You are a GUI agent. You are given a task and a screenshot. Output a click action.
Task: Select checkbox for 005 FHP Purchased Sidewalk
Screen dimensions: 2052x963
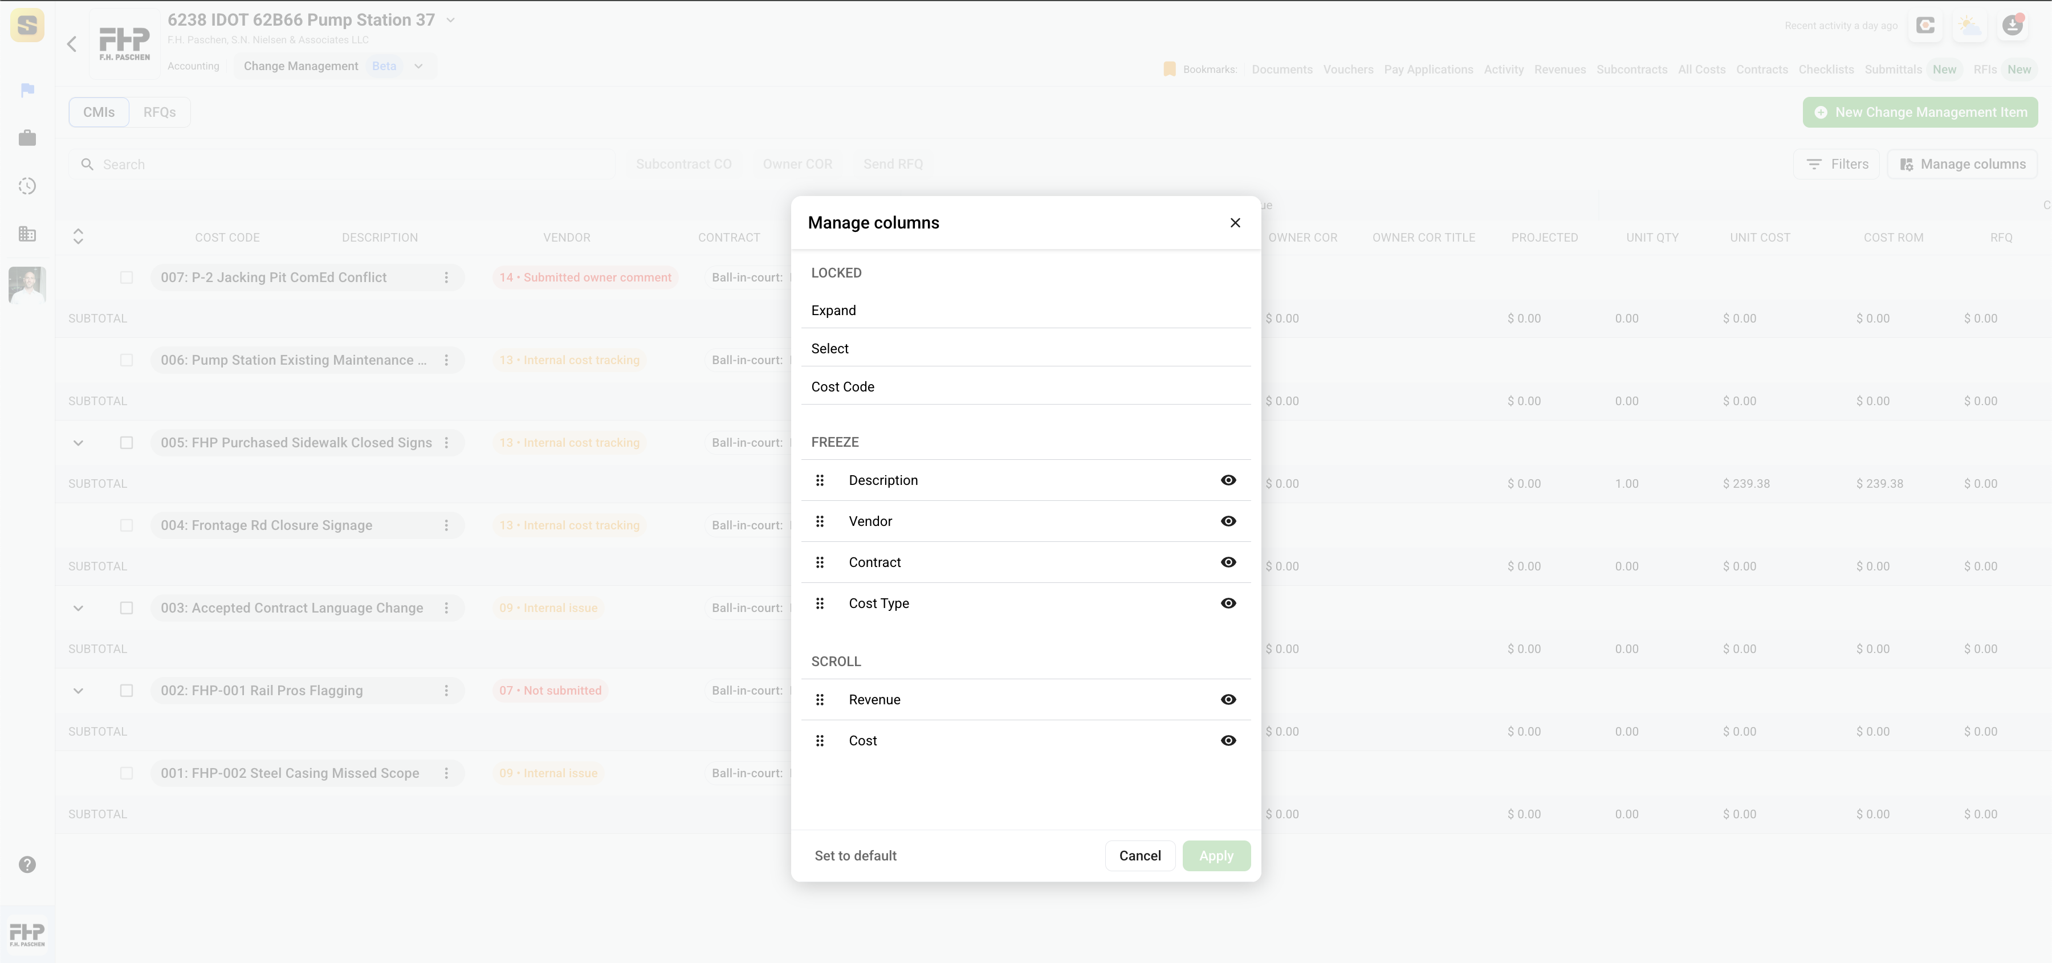(x=127, y=443)
